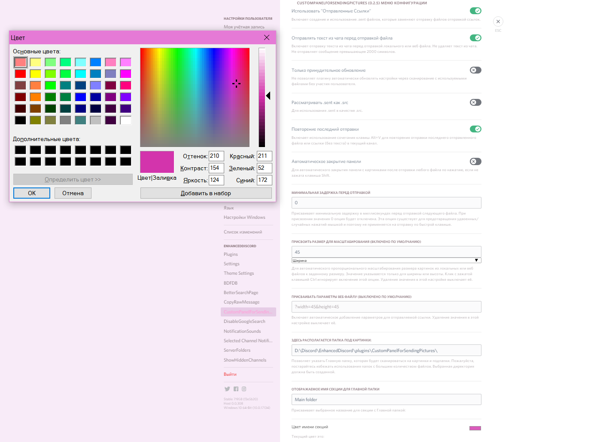This screenshot has height=442, width=603.
Task: Open CopyRawMessage plugin settings
Action: pos(241,302)
